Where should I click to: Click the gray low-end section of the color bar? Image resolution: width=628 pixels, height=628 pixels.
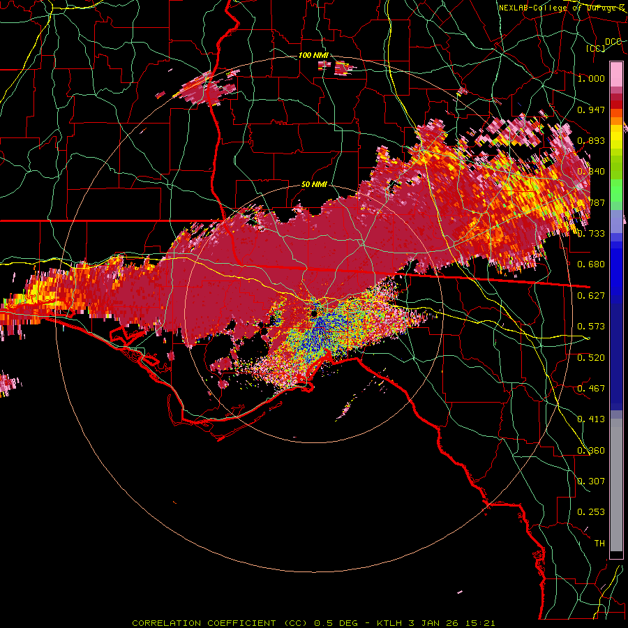[x=616, y=485]
